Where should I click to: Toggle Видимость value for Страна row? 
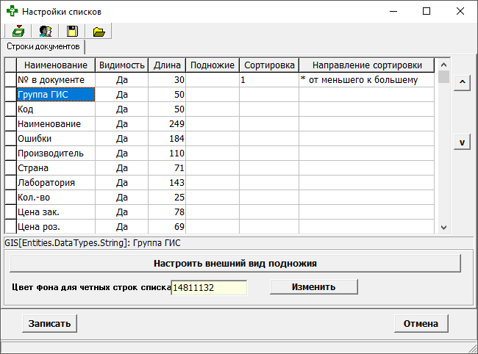tap(122, 167)
